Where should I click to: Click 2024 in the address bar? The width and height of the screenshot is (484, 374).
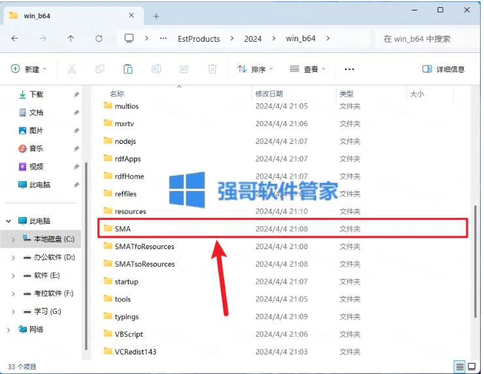253,39
